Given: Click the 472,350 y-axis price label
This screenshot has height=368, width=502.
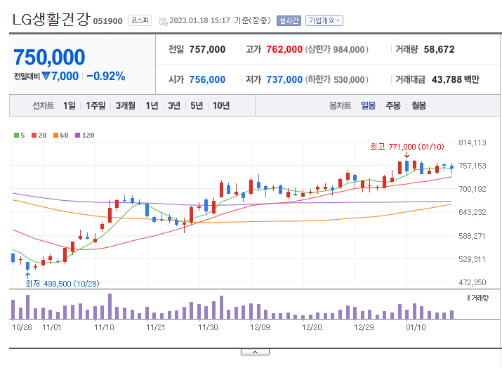Looking at the screenshot, I should click(473, 282).
